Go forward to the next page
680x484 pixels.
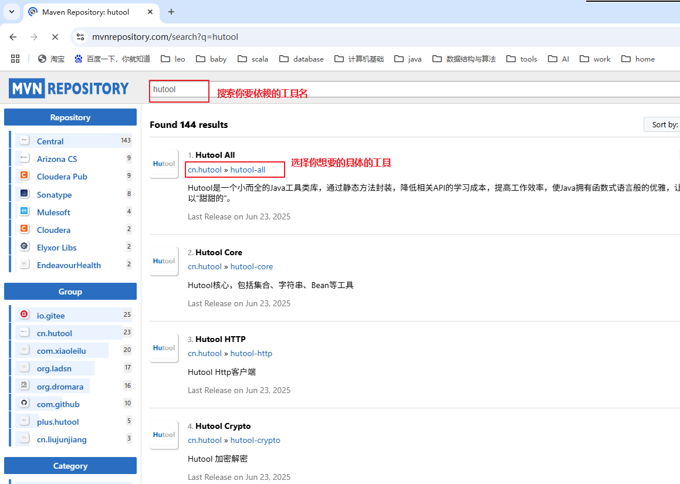[34, 37]
